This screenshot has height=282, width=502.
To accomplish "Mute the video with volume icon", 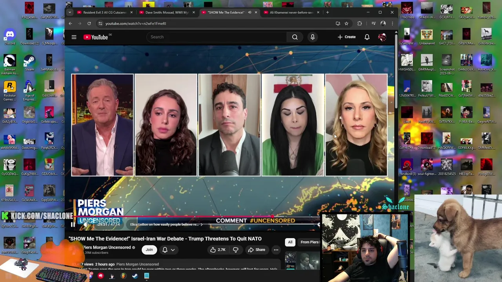I will coord(85,224).
